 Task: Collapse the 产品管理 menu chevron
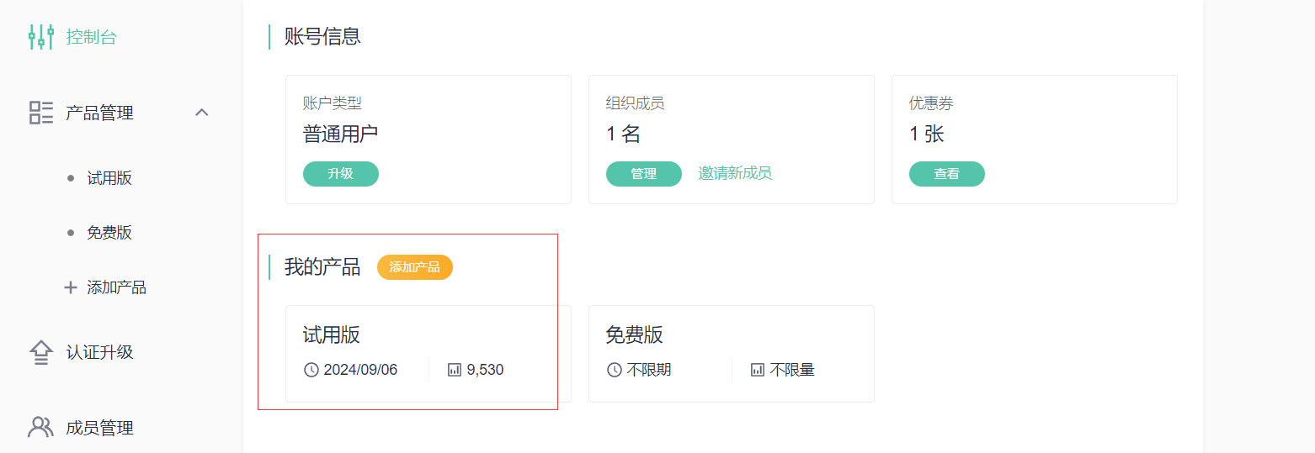click(201, 113)
